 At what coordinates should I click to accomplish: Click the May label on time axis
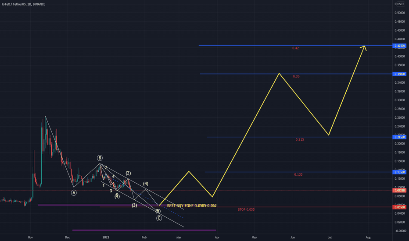[254, 237]
